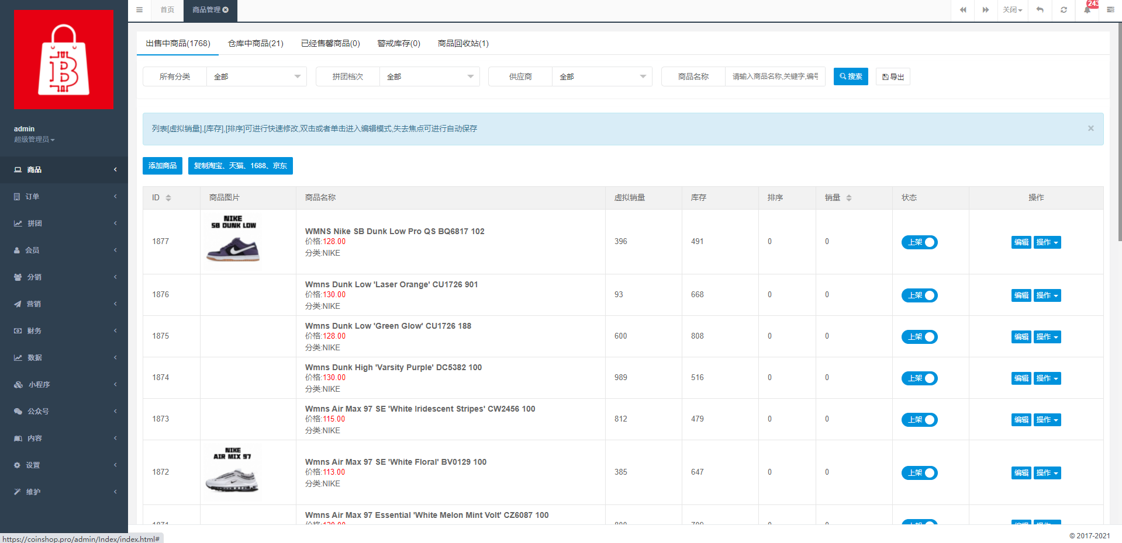This screenshot has width=1122, height=543.
Task: Open the 分销 sidebar menu
Action: coord(64,277)
